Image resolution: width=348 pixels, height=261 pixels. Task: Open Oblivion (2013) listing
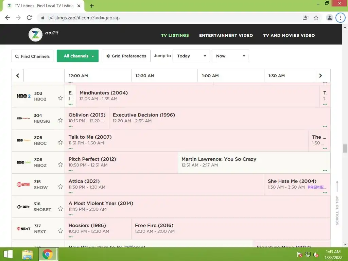coord(87,118)
